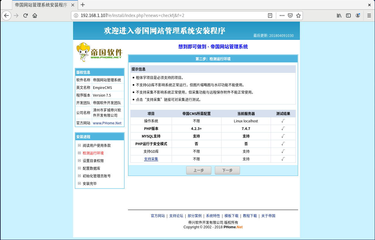
Task: Click the 4.2.3+ required version cell
Action: point(196,128)
